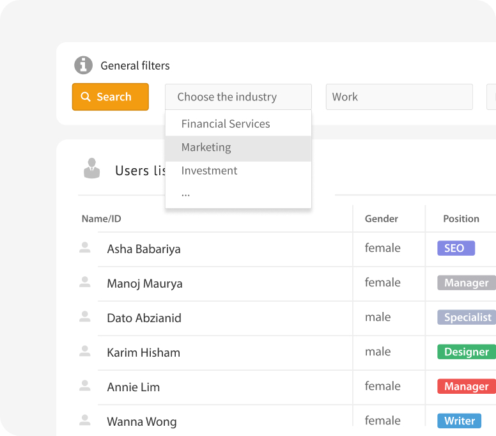
Task: Click the blue SEO position tag
Action: point(456,248)
